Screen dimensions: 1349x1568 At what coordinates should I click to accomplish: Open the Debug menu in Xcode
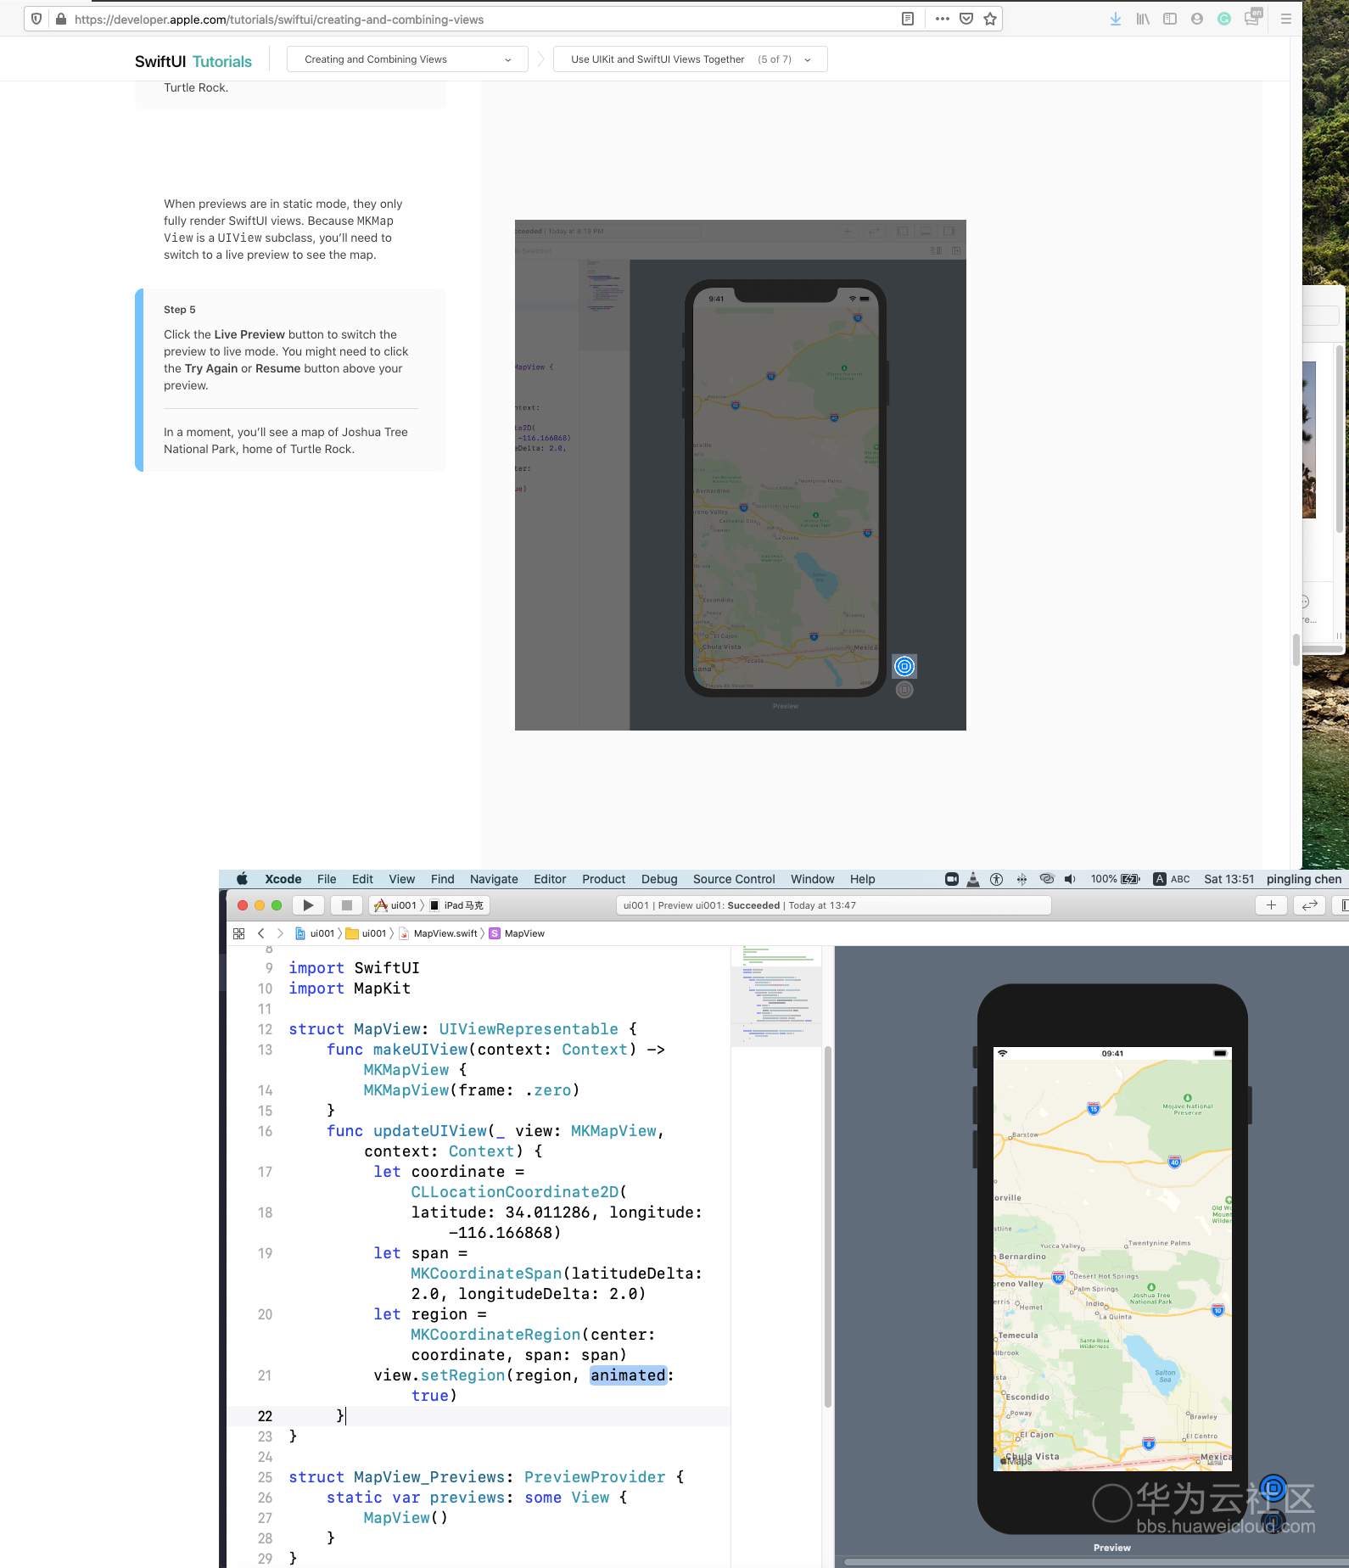(659, 879)
